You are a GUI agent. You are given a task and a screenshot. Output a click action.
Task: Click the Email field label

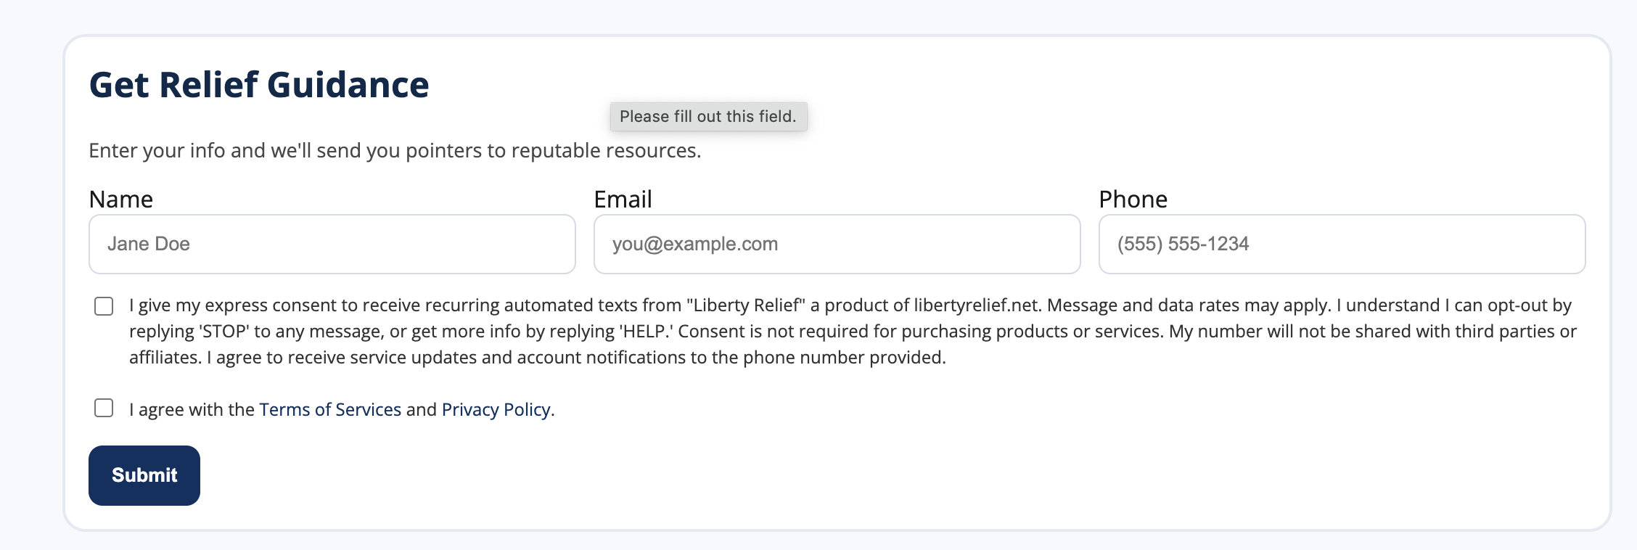[623, 200]
